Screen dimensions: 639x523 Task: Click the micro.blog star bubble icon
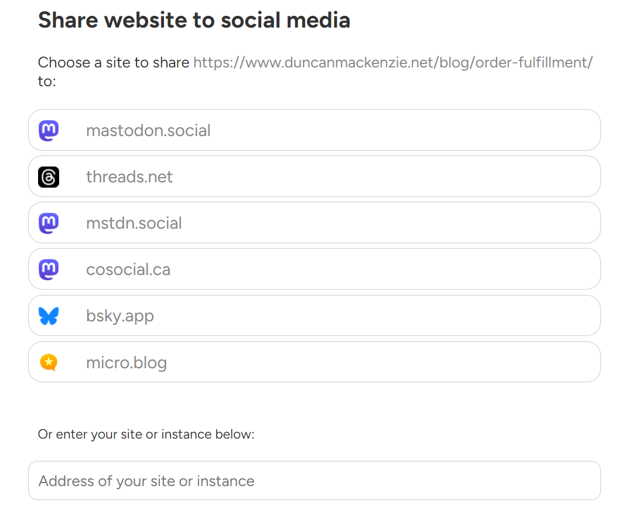[x=49, y=362]
